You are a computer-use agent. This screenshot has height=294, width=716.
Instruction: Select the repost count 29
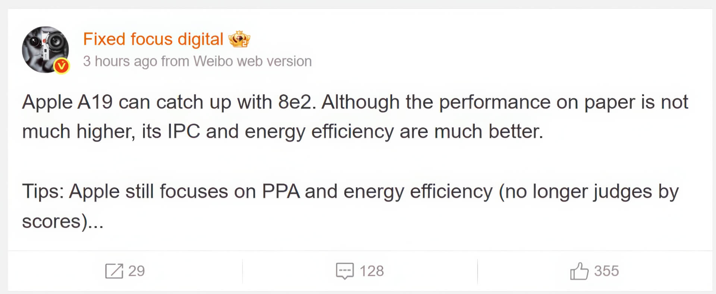coord(136,271)
